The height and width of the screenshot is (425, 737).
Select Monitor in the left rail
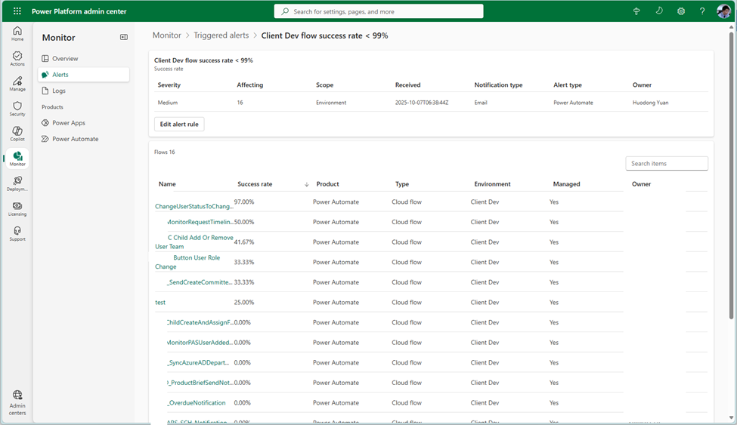coord(17,159)
